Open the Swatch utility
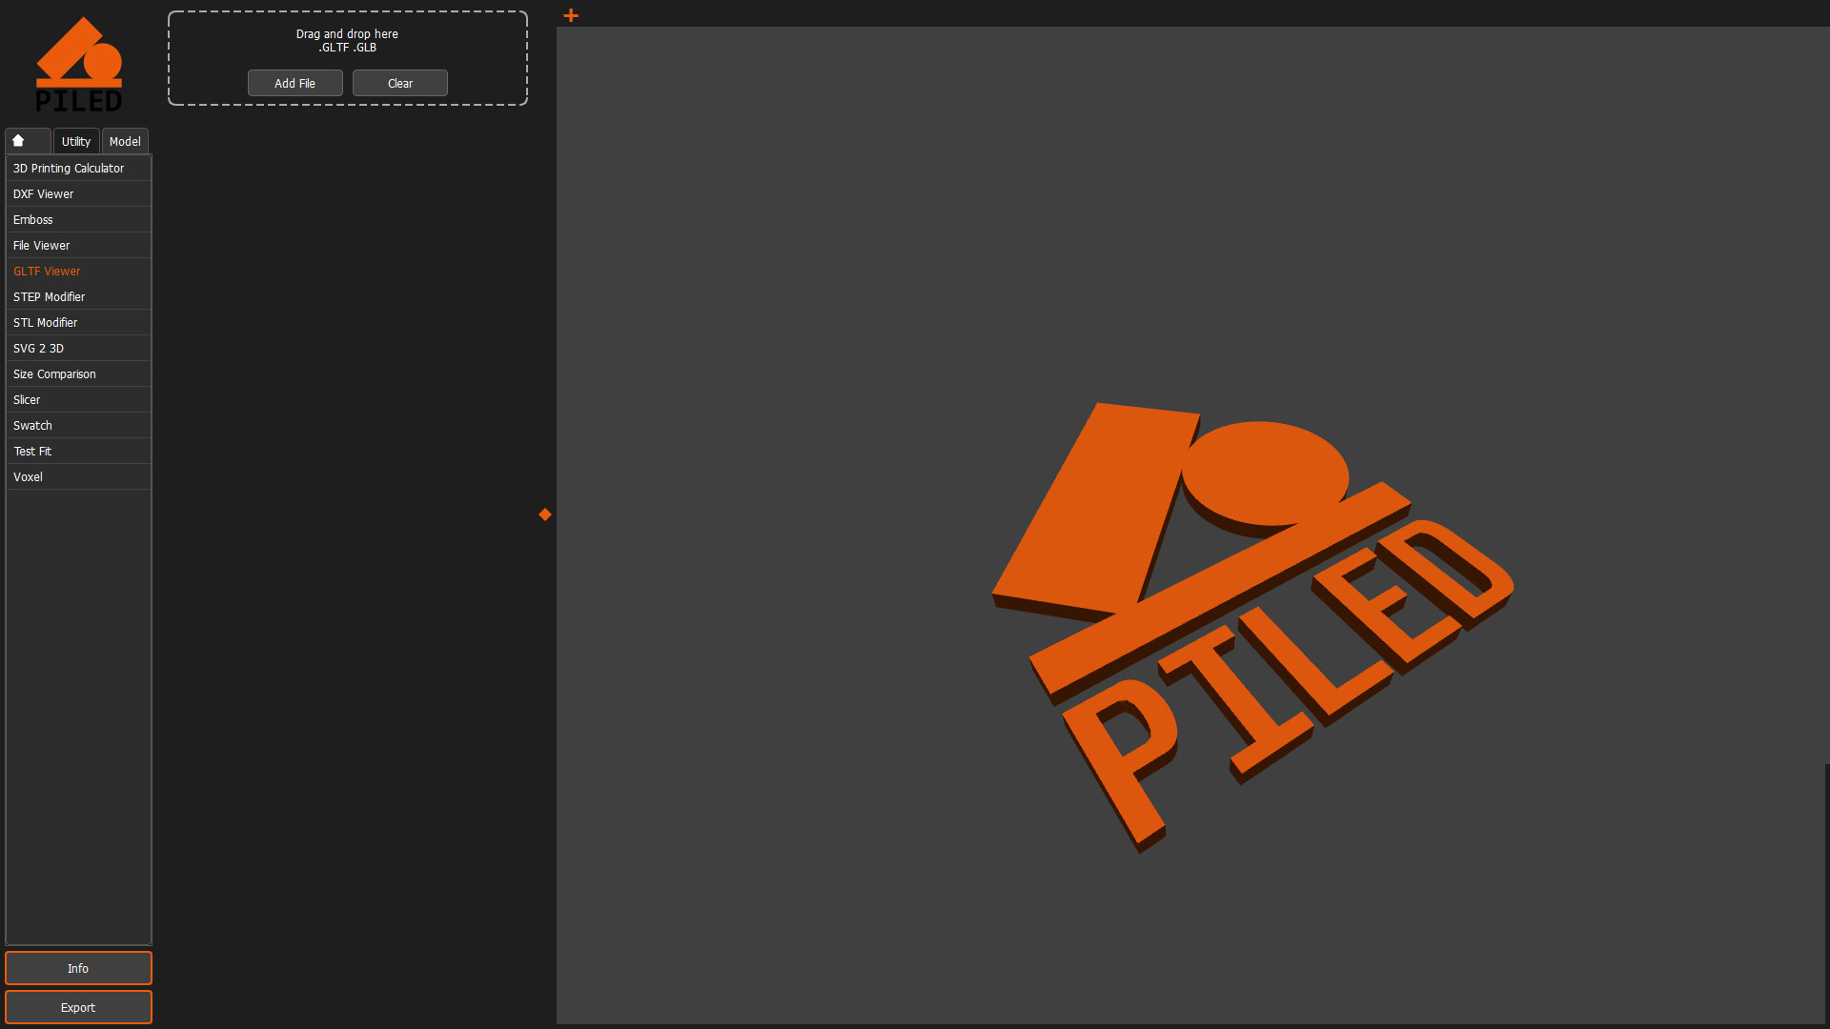This screenshot has width=1830, height=1029. coord(32,425)
